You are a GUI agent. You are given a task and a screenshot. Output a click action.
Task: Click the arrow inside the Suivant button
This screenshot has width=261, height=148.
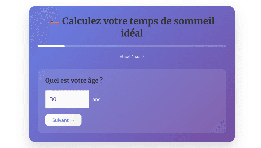pos(72,120)
